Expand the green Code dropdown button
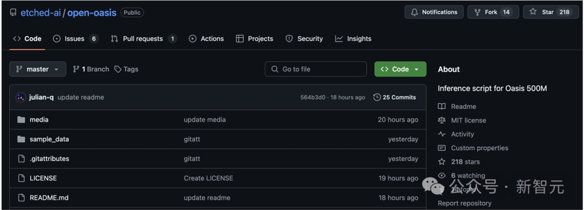The height and width of the screenshot is (210, 584). click(400, 69)
